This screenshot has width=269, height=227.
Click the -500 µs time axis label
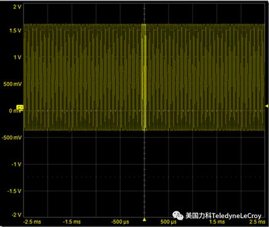[x=120, y=222]
